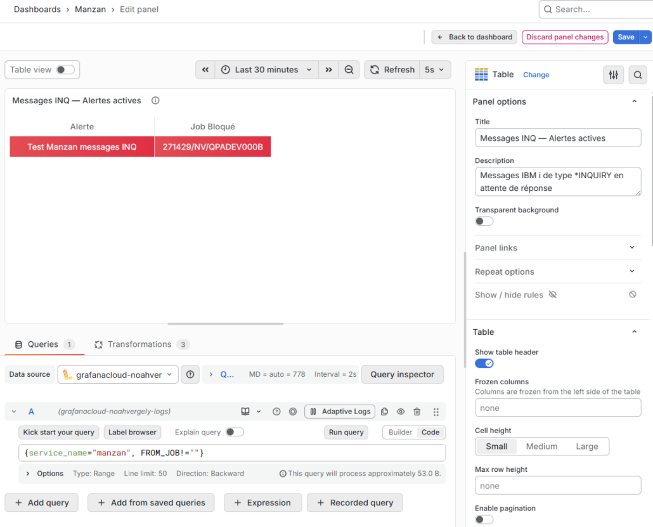Duplicate query A

384,412
